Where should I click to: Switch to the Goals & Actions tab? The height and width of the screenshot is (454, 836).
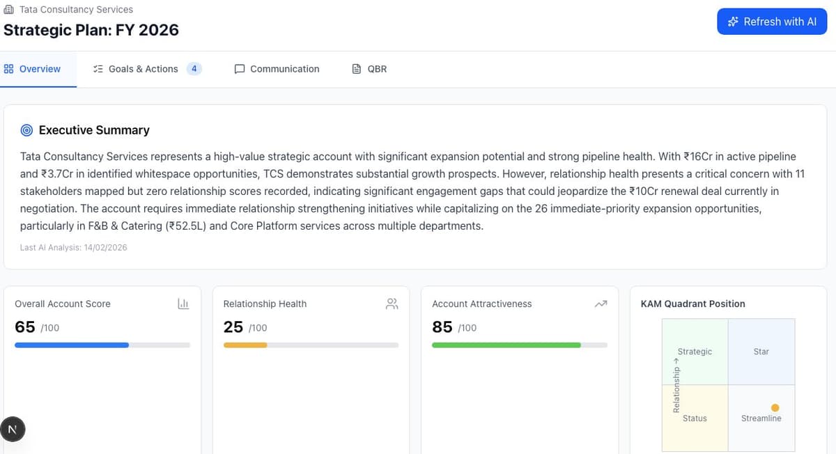143,69
